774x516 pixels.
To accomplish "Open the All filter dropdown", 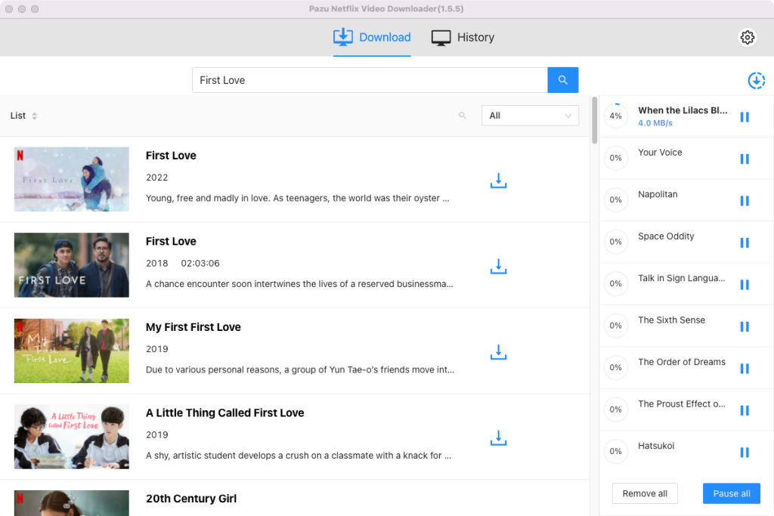I will click(530, 116).
